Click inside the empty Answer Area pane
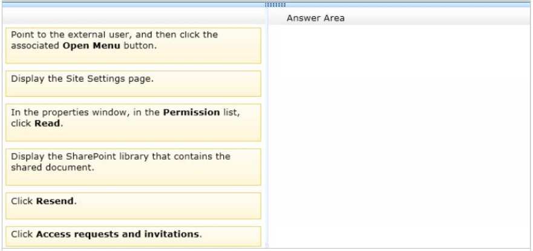 (x=400, y=136)
